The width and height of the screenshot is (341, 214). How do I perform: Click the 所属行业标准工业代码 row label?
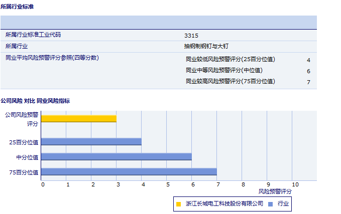(36, 35)
